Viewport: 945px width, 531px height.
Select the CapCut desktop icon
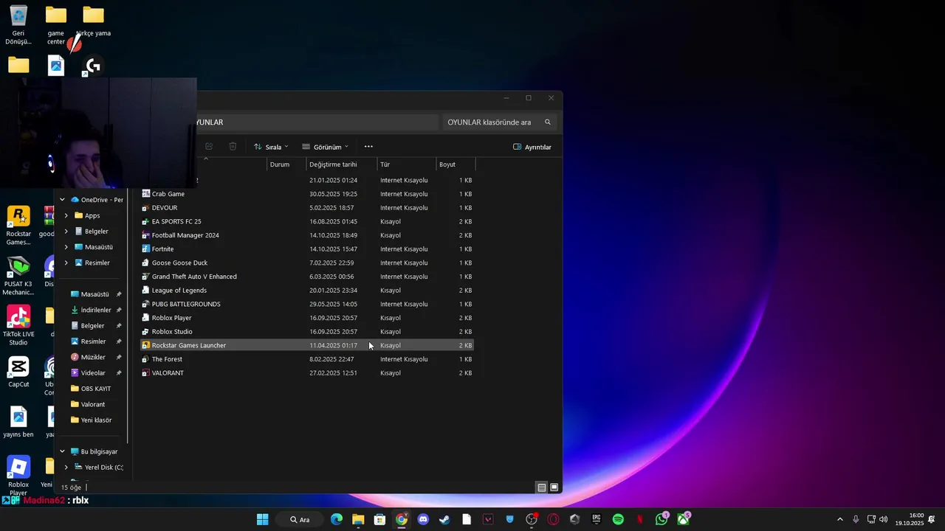(x=18, y=371)
